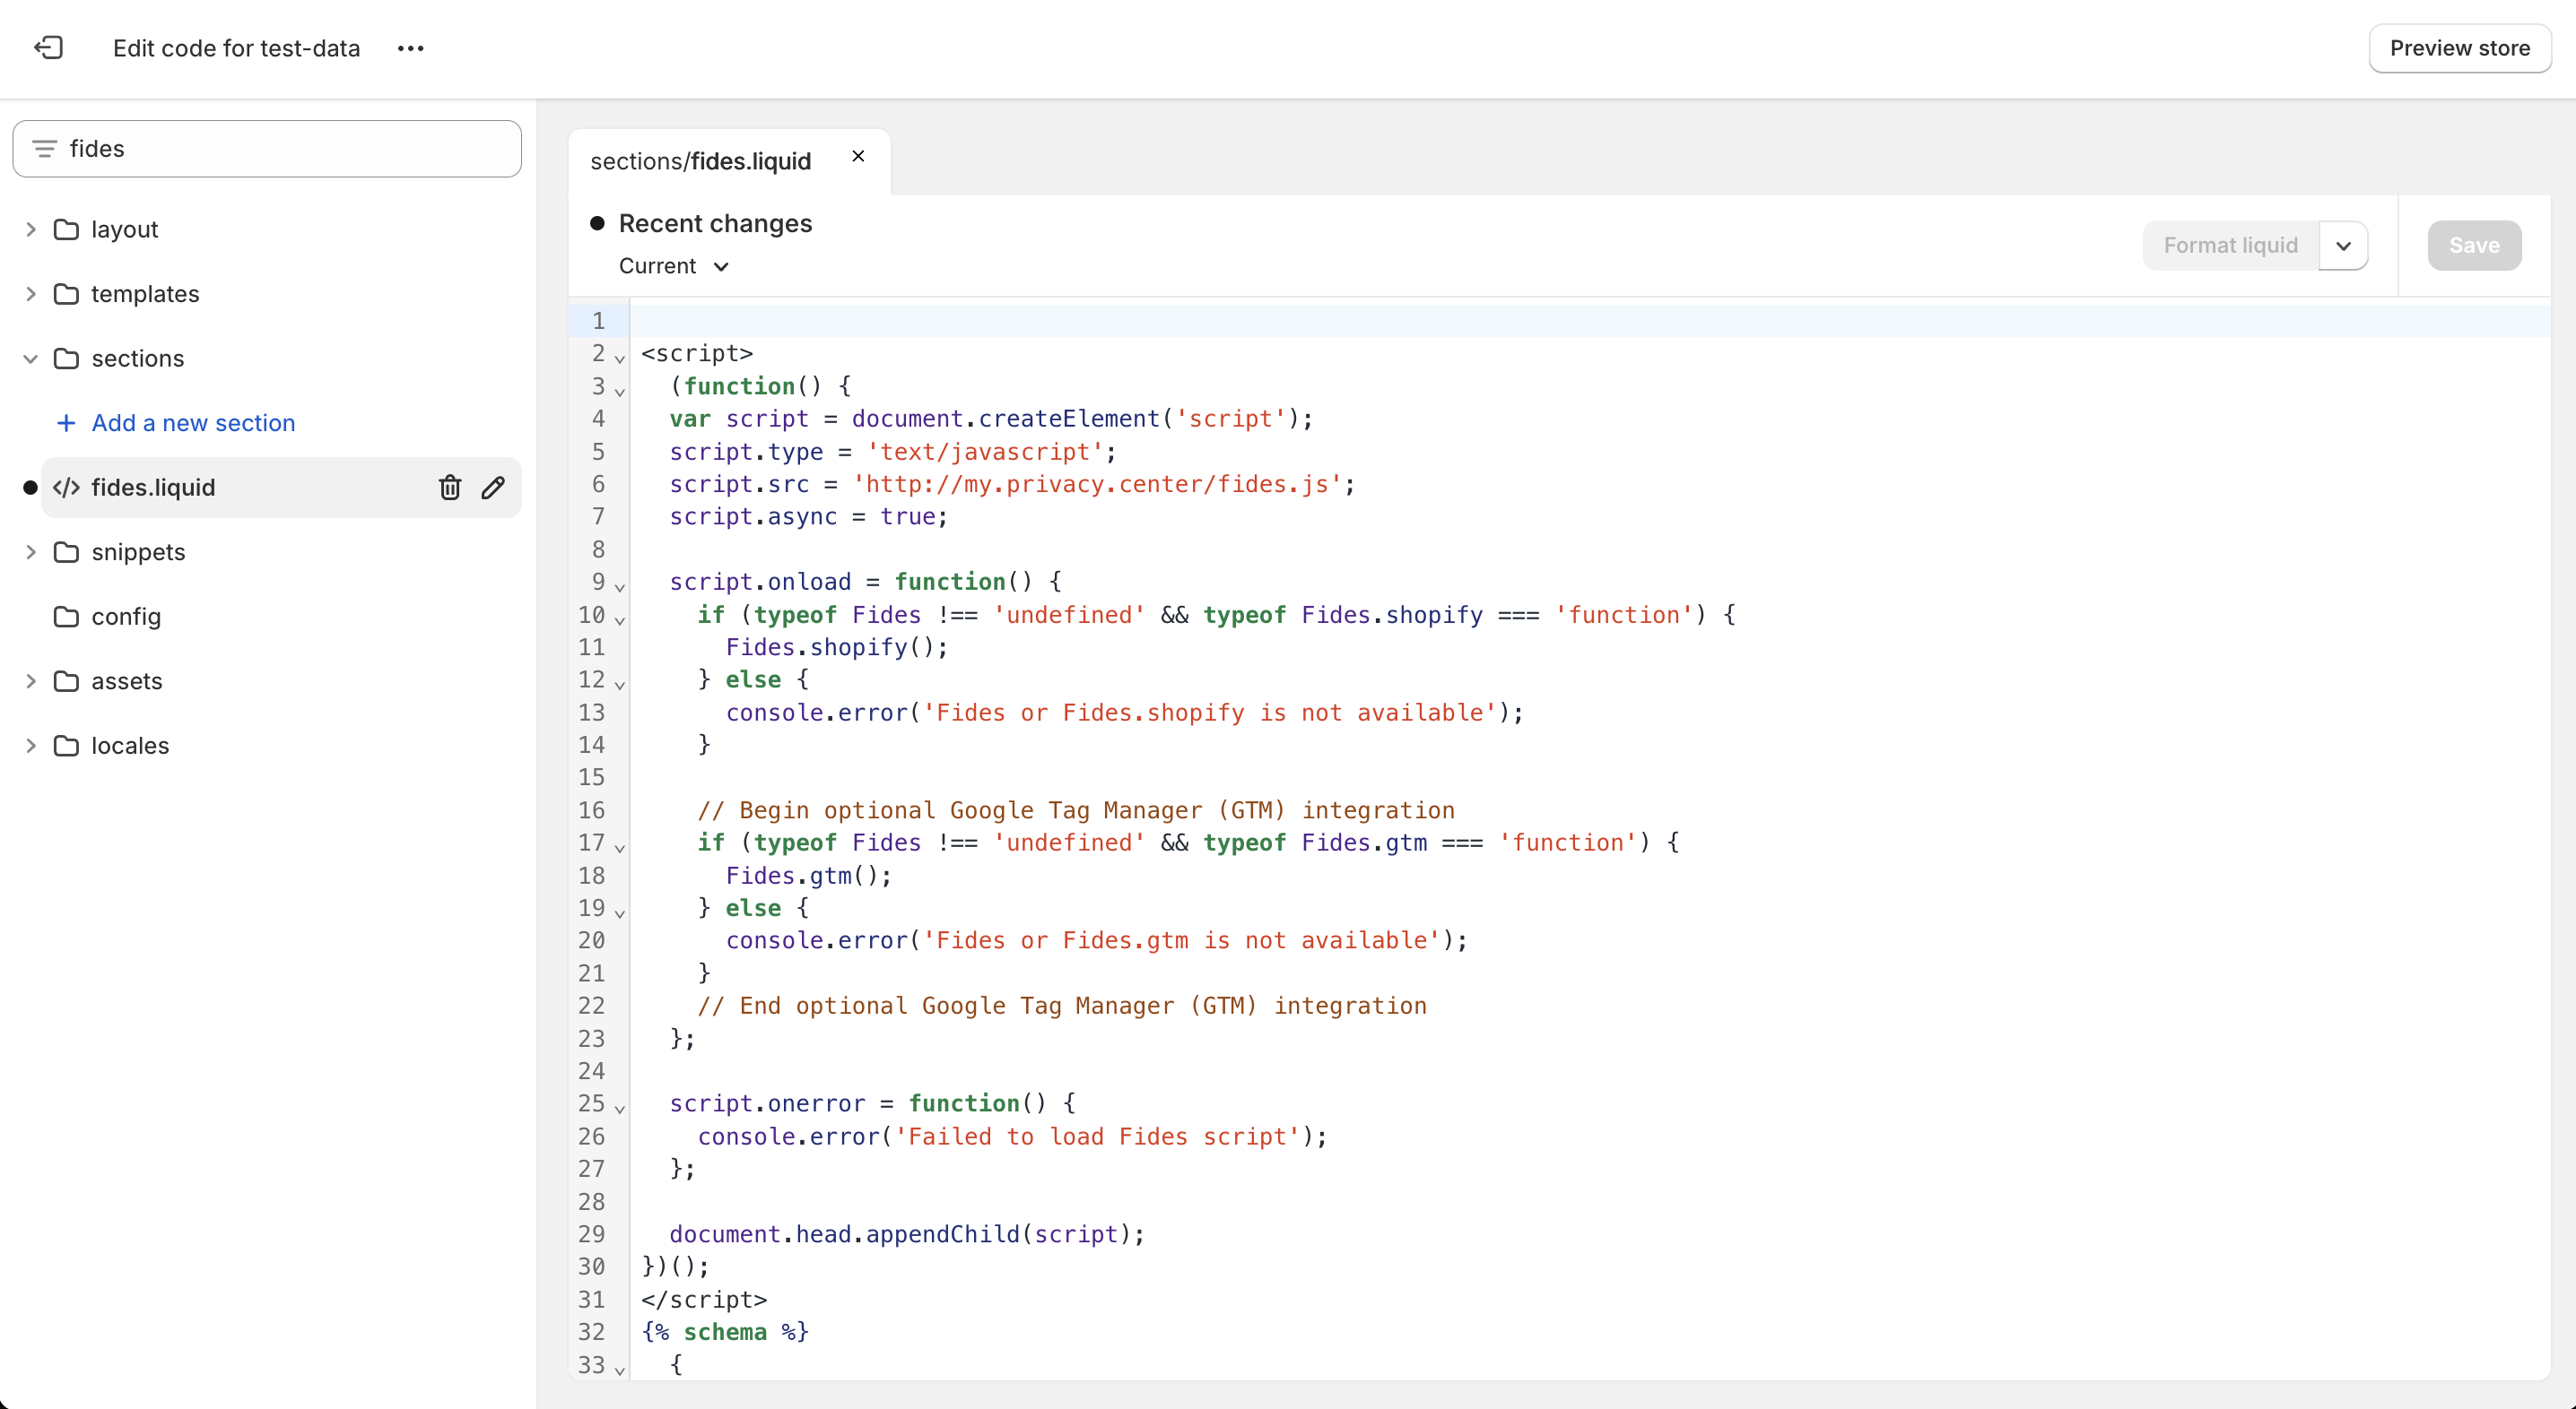
Task: Click 'document.head.appendChild(script);' on line 29
Action: (906, 1234)
